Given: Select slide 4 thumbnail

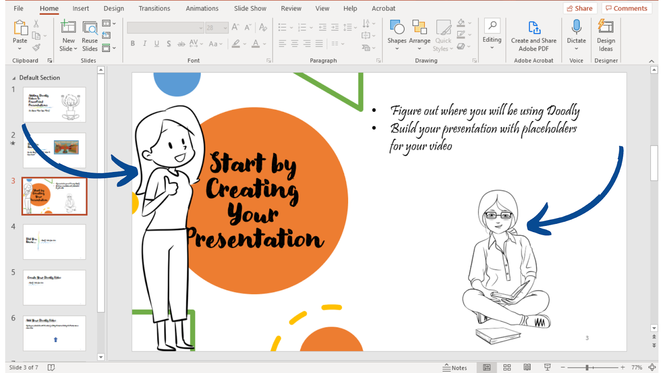Looking at the screenshot, I should click(54, 242).
